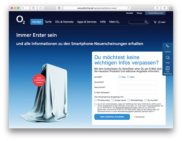The height and width of the screenshot is (141, 182).
Task: Choose Junge Leute option
Action: click(x=112, y=100)
